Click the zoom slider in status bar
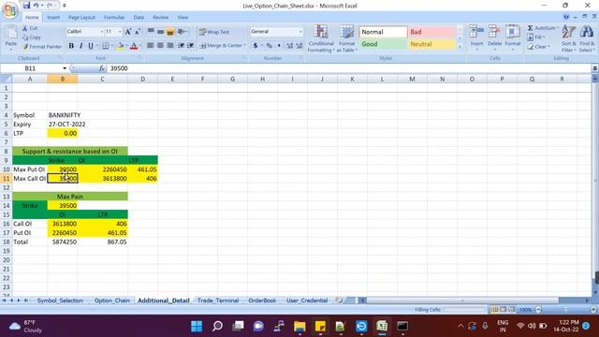 pos(565,310)
